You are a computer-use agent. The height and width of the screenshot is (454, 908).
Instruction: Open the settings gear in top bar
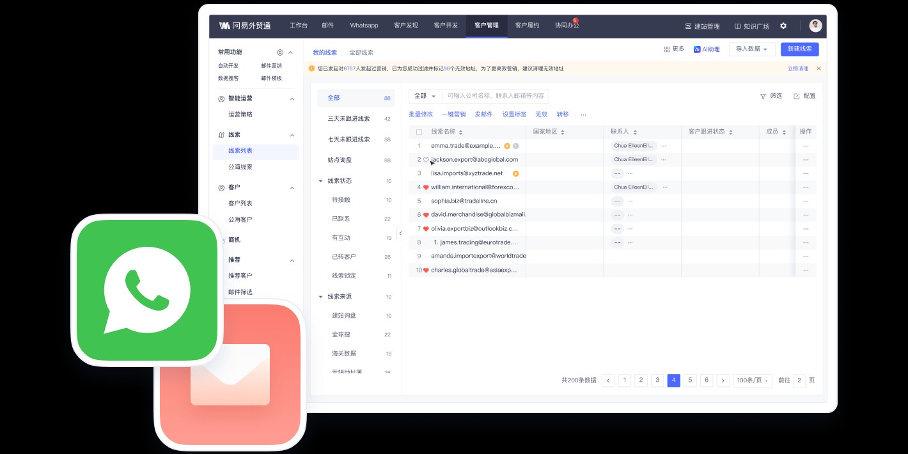(x=783, y=26)
